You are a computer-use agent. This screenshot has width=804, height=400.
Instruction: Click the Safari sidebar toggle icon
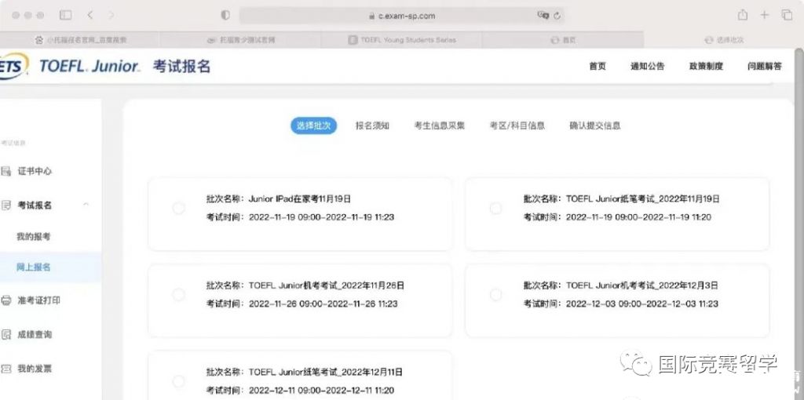[66, 16]
